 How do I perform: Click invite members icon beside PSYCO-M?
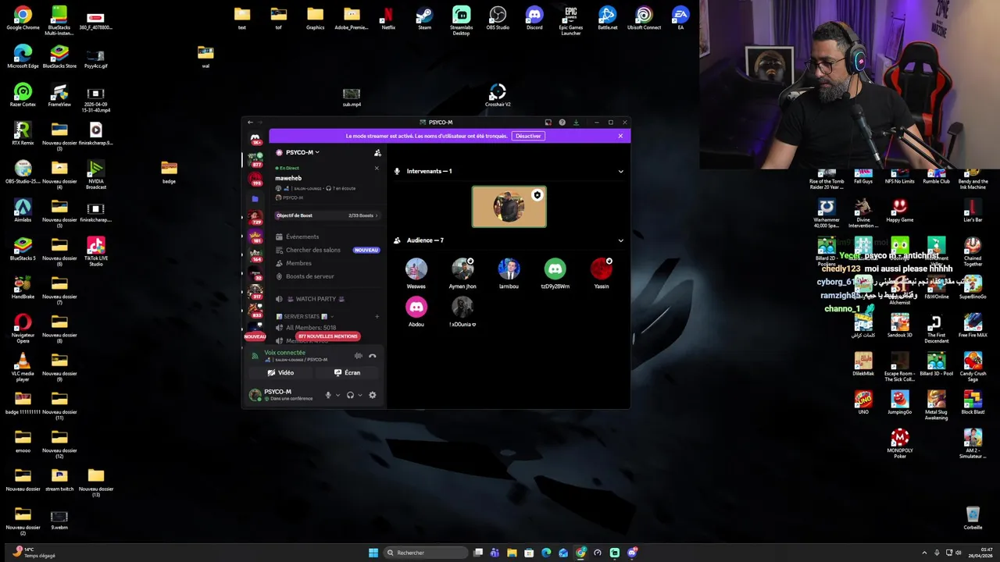click(x=377, y=153)
